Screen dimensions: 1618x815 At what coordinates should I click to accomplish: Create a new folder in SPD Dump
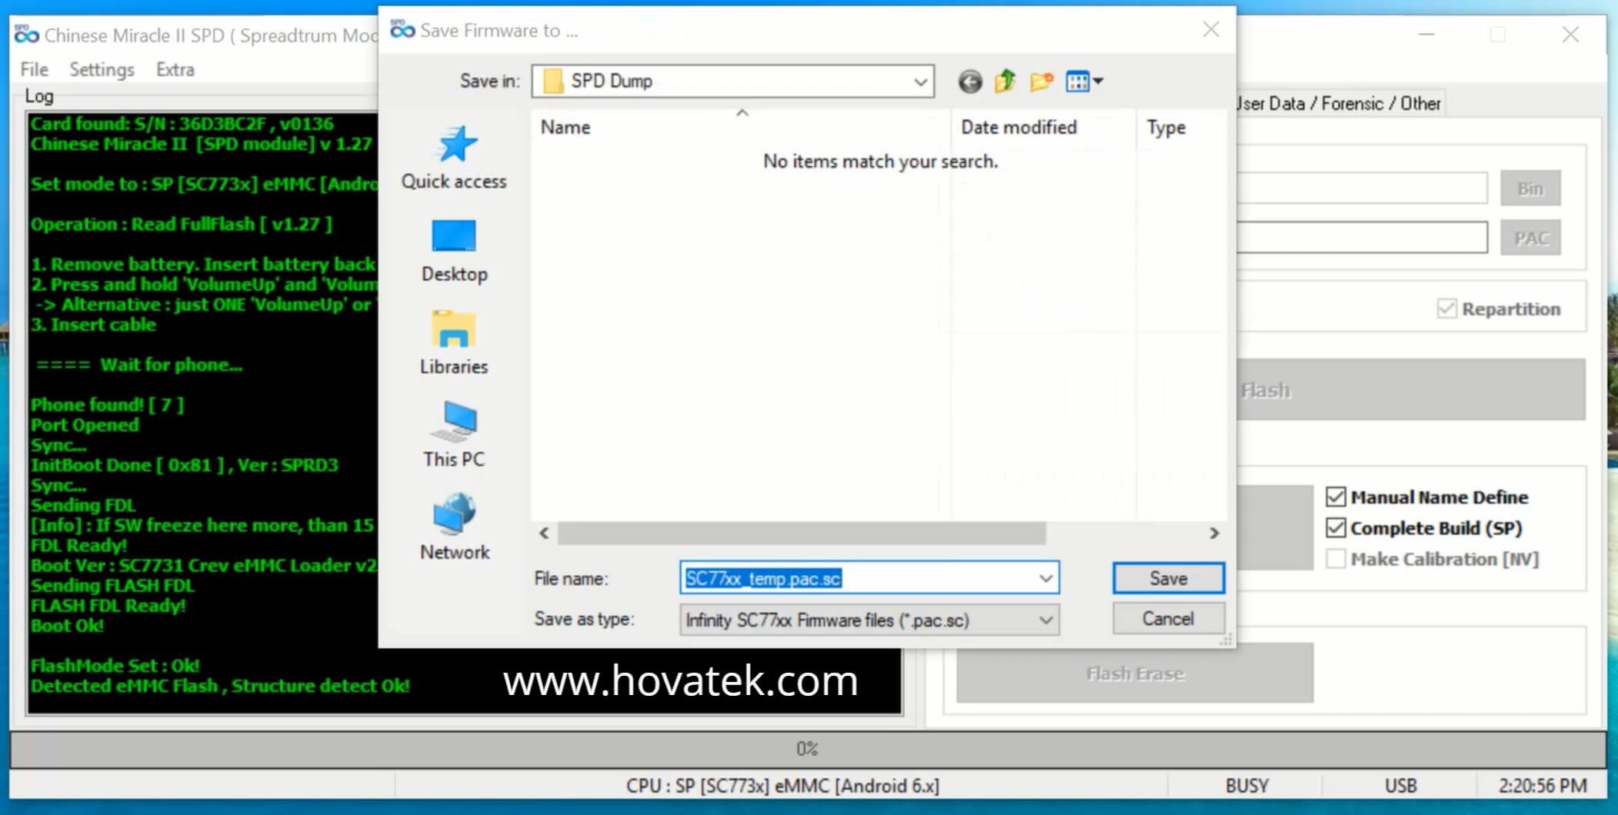pos(1041,81)
